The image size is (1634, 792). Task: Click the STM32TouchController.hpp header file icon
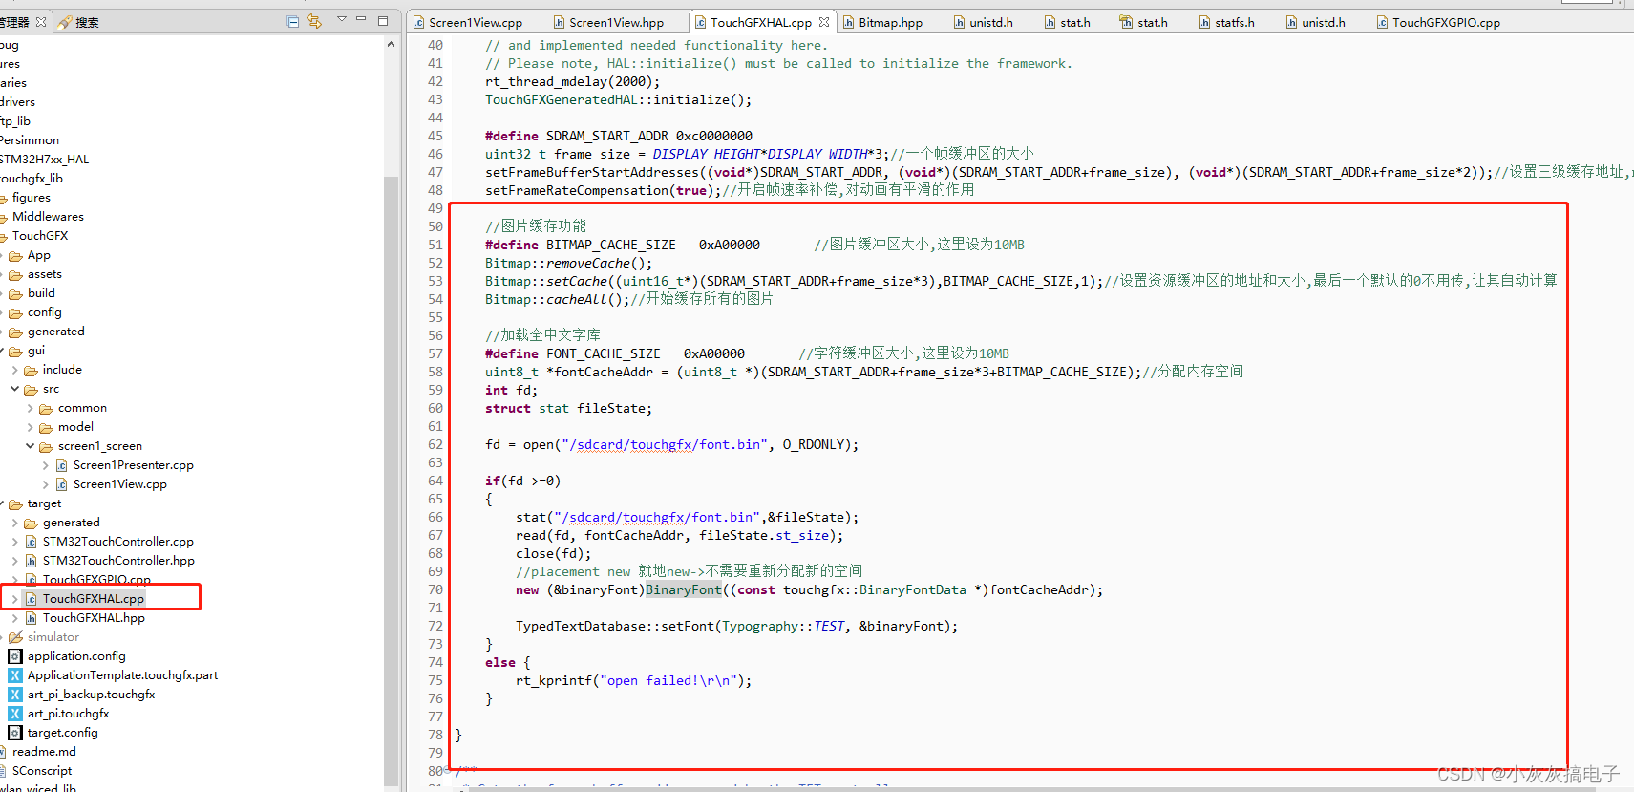(x=31, y=561)
